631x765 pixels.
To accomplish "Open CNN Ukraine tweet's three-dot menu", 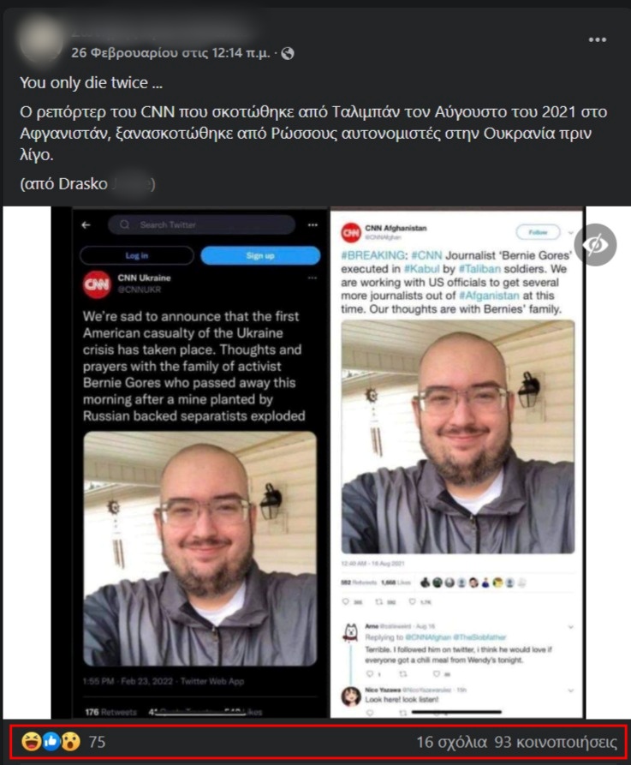I will click(313, 278).
